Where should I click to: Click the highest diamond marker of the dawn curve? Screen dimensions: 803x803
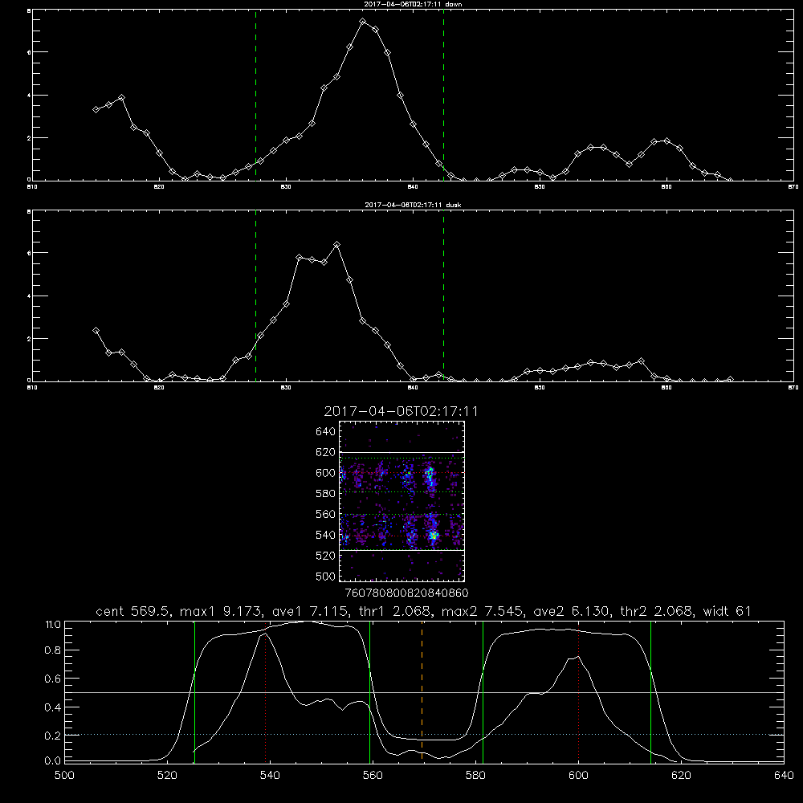click(363, 22)
